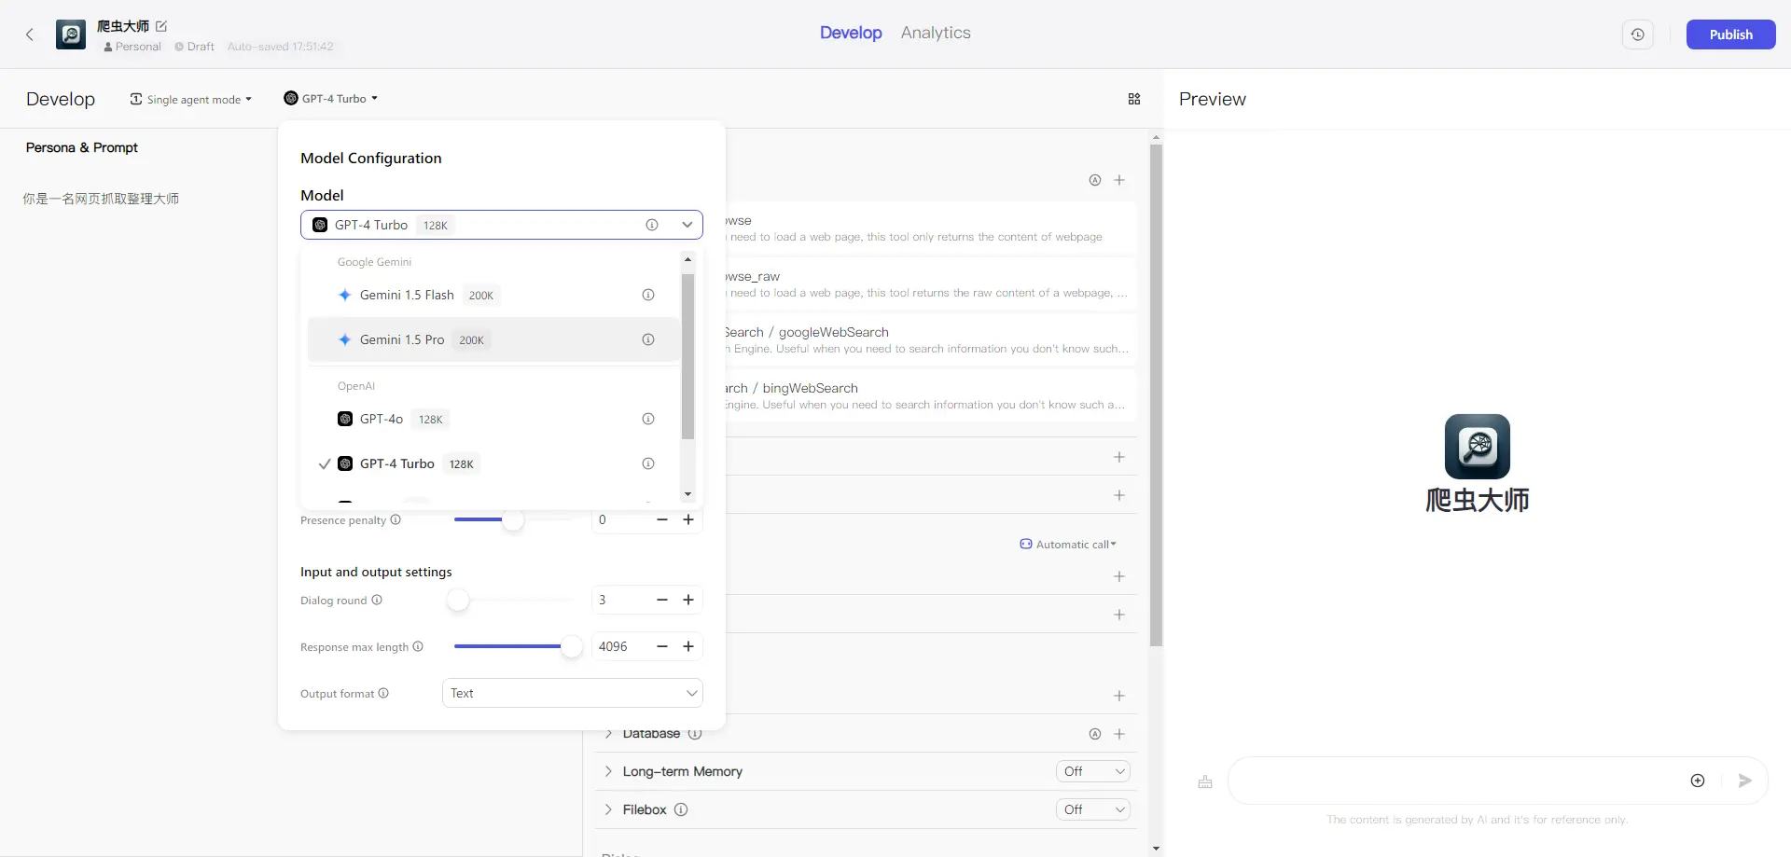Click Presence penalty info icon

[x=396, y=519]
